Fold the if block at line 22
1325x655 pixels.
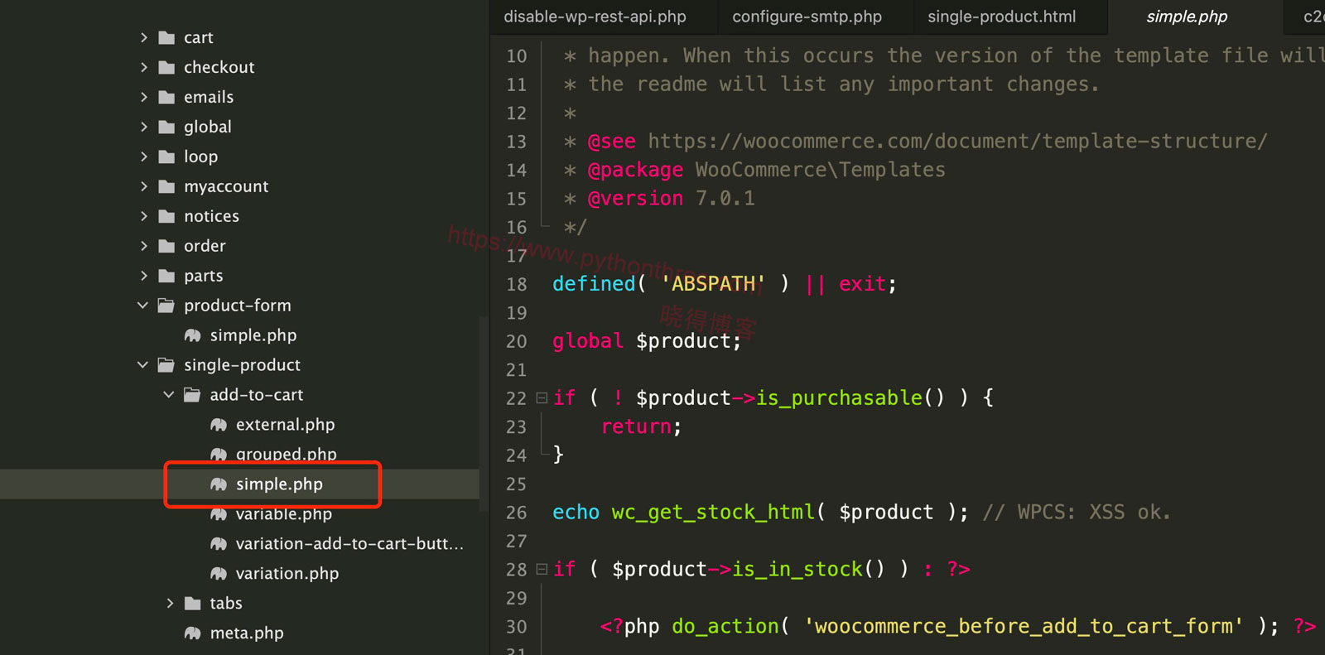click(x=542, y=398)
